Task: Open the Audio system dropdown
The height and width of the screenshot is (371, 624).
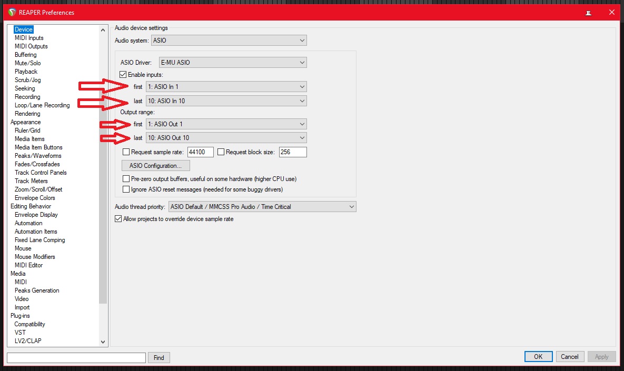Action: [x=229, y=40]
